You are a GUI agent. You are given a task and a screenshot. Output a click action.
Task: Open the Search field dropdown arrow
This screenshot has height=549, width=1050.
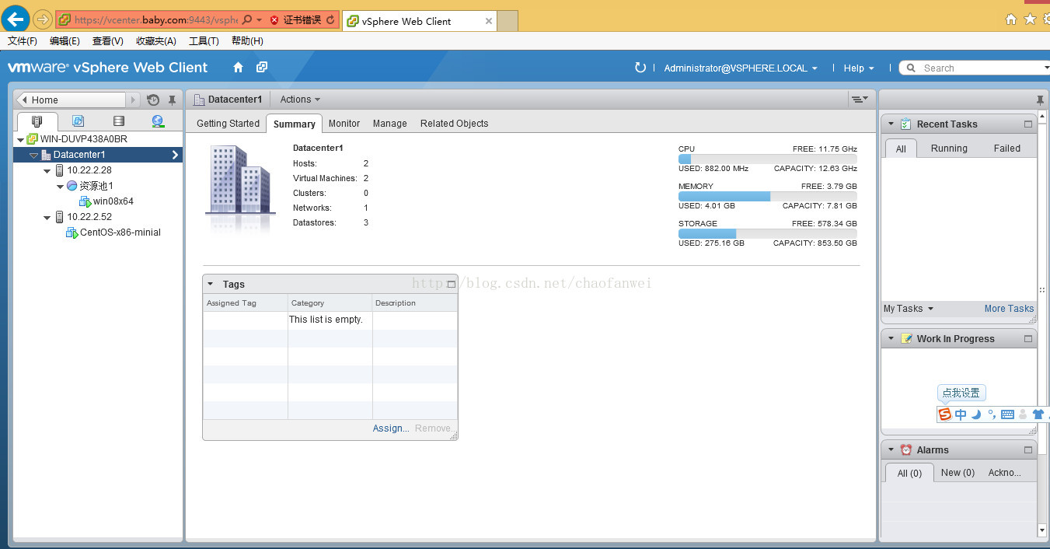[1046, 68]
